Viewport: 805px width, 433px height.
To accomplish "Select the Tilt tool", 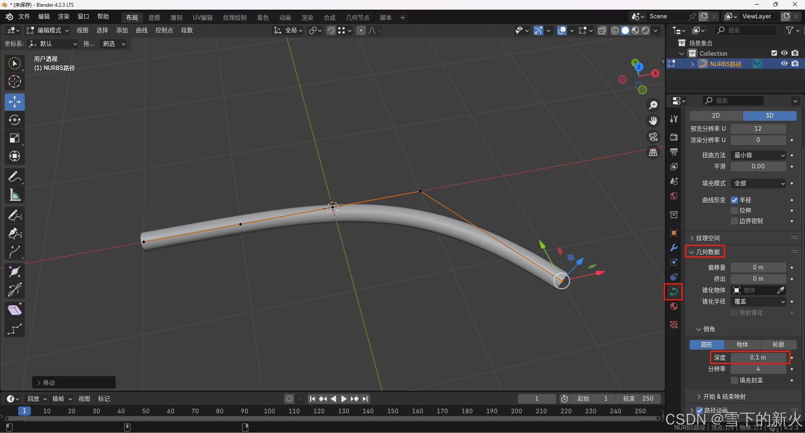I will [15, 290].
